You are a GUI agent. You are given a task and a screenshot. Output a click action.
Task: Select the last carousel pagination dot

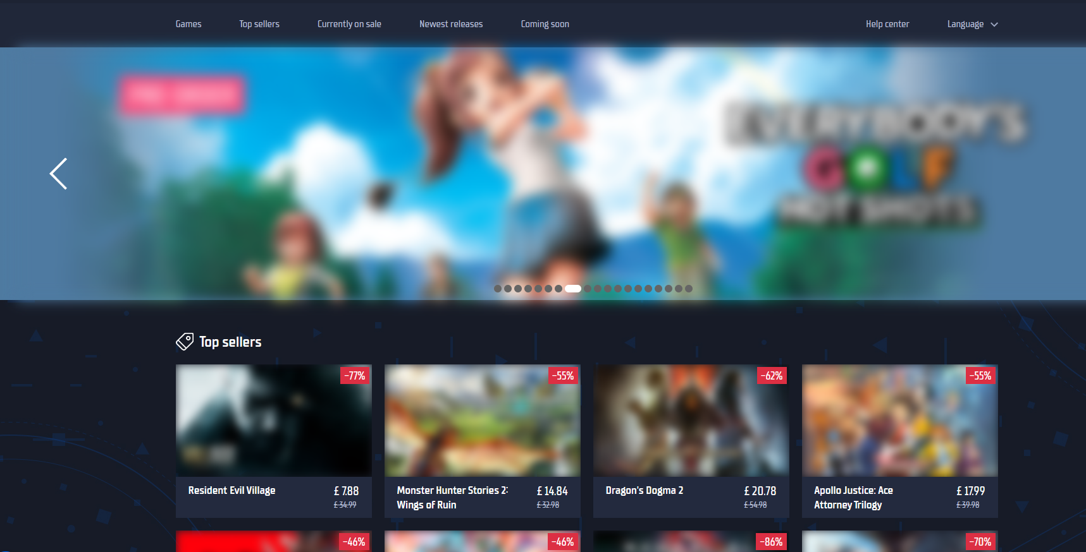(689, 289)
